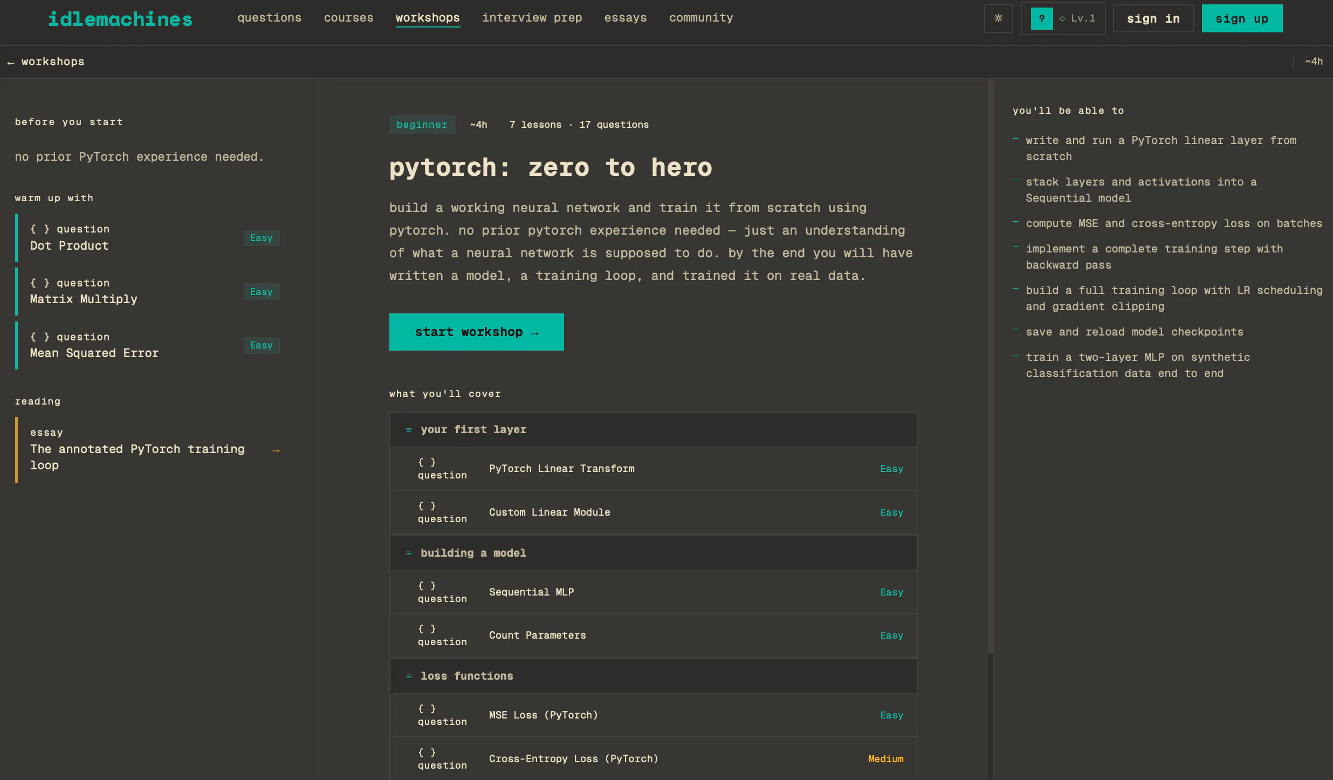
Task: Open the courses nav item
Action: [x=348, y=18]
